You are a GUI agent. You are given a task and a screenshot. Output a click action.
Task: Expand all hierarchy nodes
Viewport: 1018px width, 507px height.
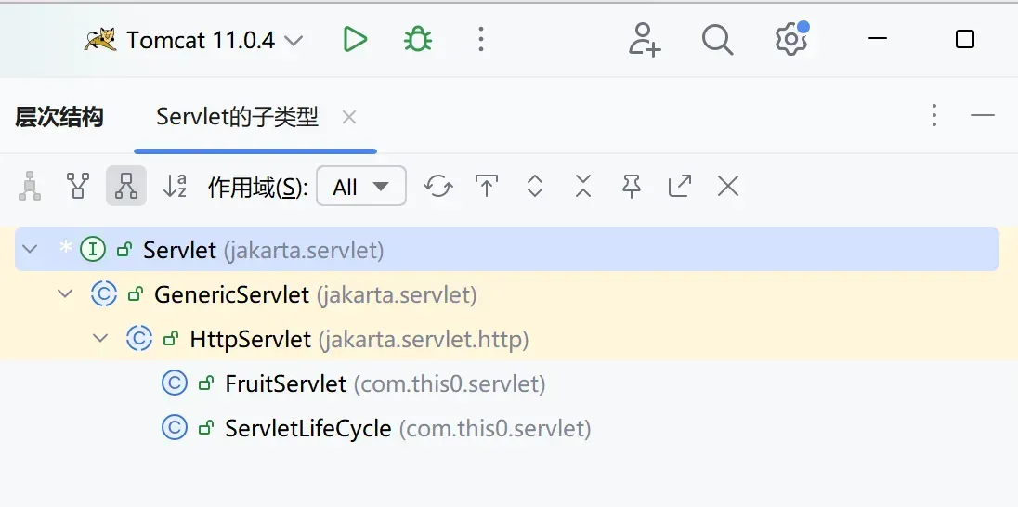coord(535,187)
